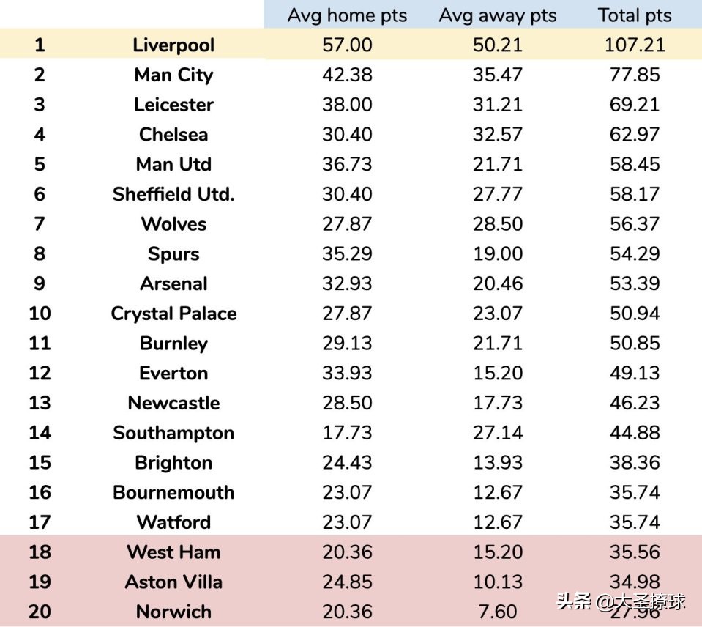
Task: Click Liverpool's total of 107.21
Action: point(635,45)
